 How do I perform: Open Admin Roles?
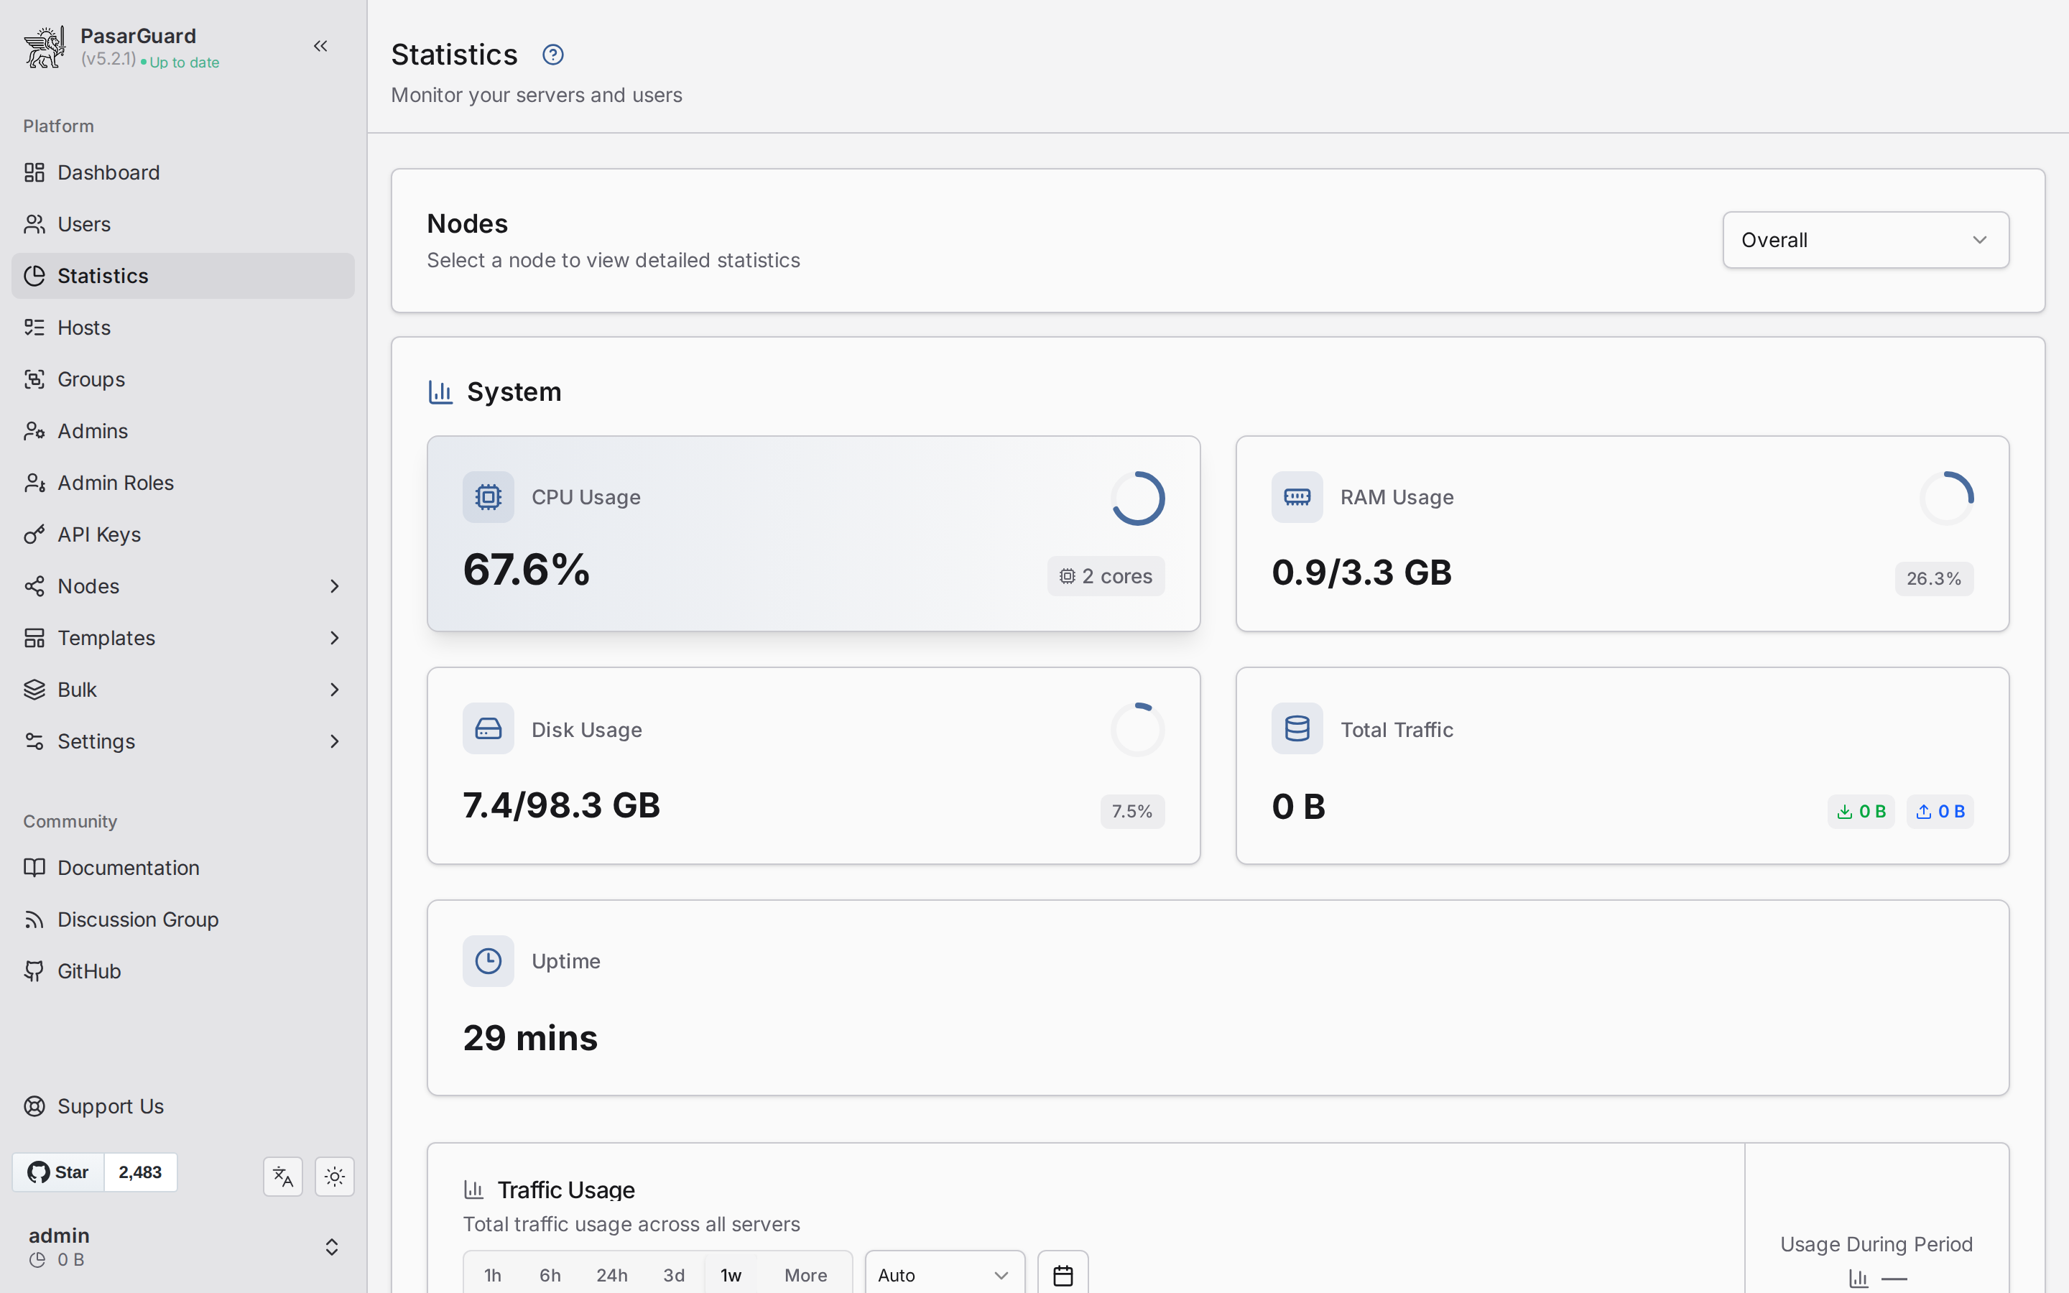tap(183, 482)
